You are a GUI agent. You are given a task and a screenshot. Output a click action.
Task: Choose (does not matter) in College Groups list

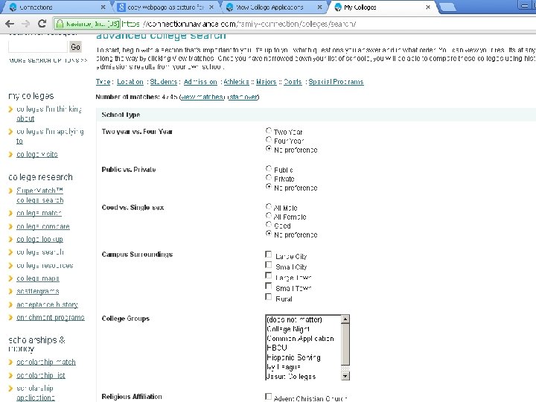tap(304, 319)
